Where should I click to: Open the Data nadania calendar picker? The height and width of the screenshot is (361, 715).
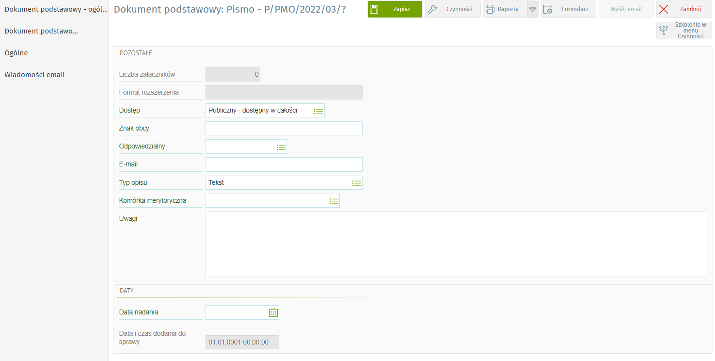pos(273,312)
